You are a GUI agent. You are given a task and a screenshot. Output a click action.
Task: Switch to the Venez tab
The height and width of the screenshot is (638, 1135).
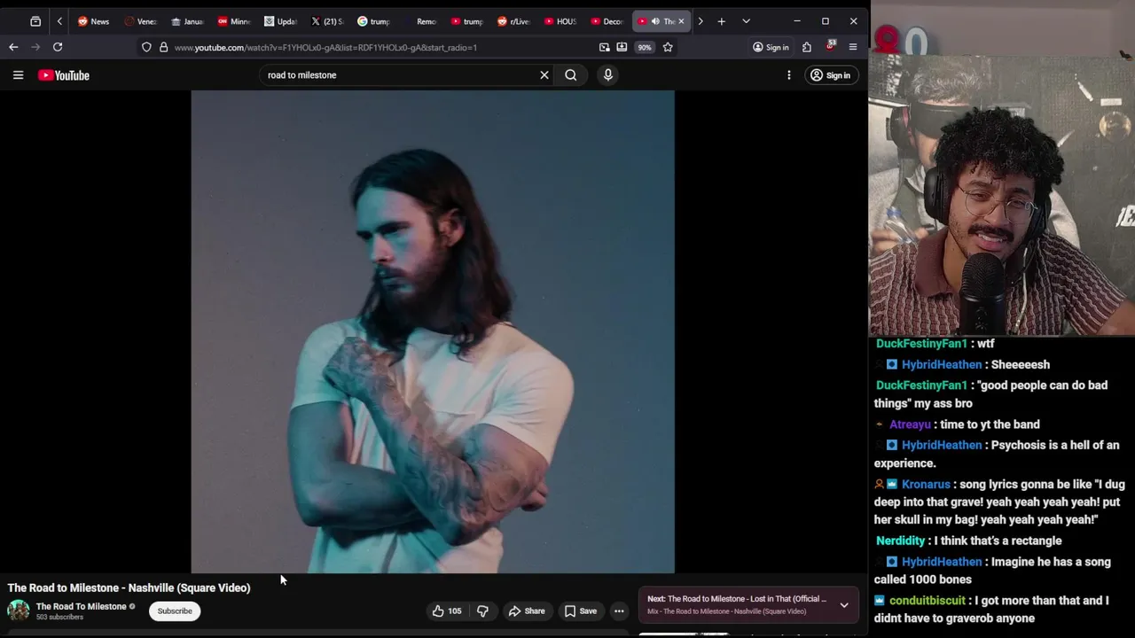[140, 21]
